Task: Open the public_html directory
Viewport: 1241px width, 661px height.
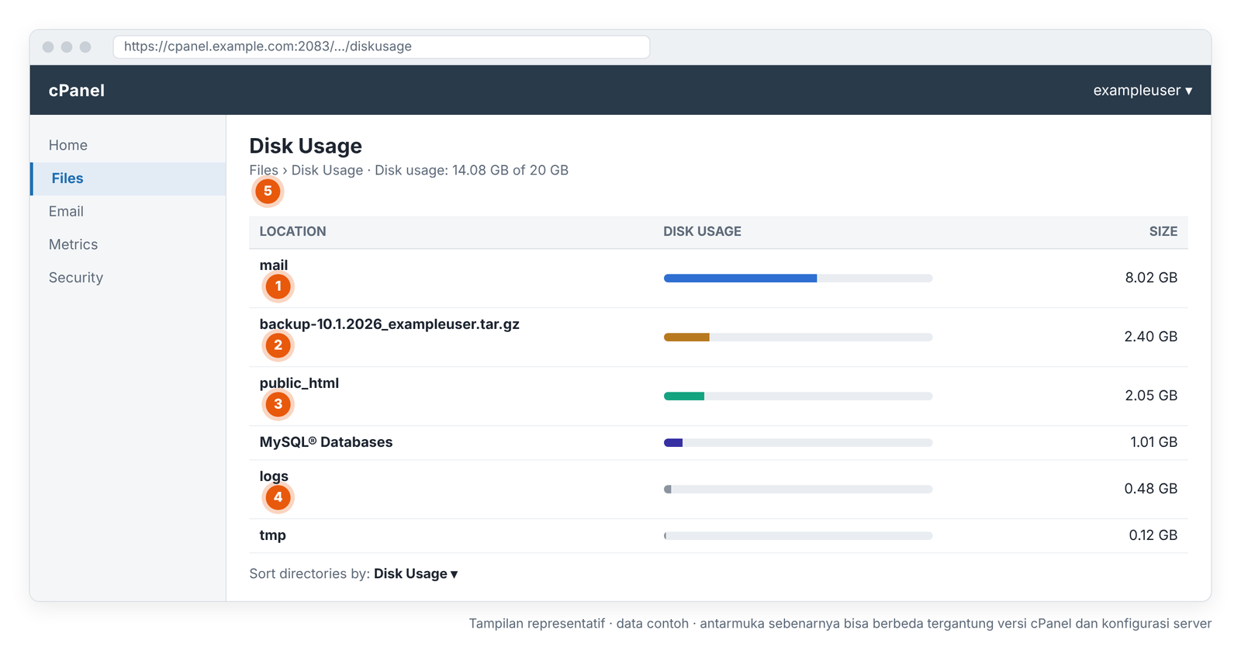Action: (x=299, y=383)
